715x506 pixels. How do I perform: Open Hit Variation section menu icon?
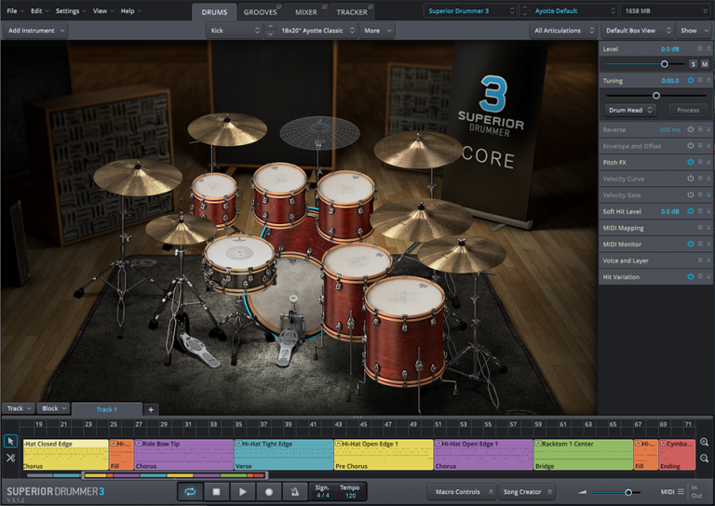point(700,276)
